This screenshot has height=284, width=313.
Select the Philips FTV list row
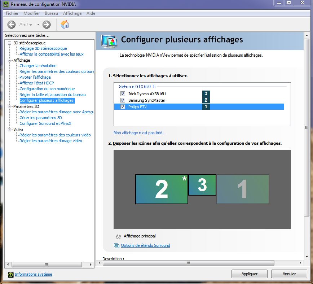(199, 107)
